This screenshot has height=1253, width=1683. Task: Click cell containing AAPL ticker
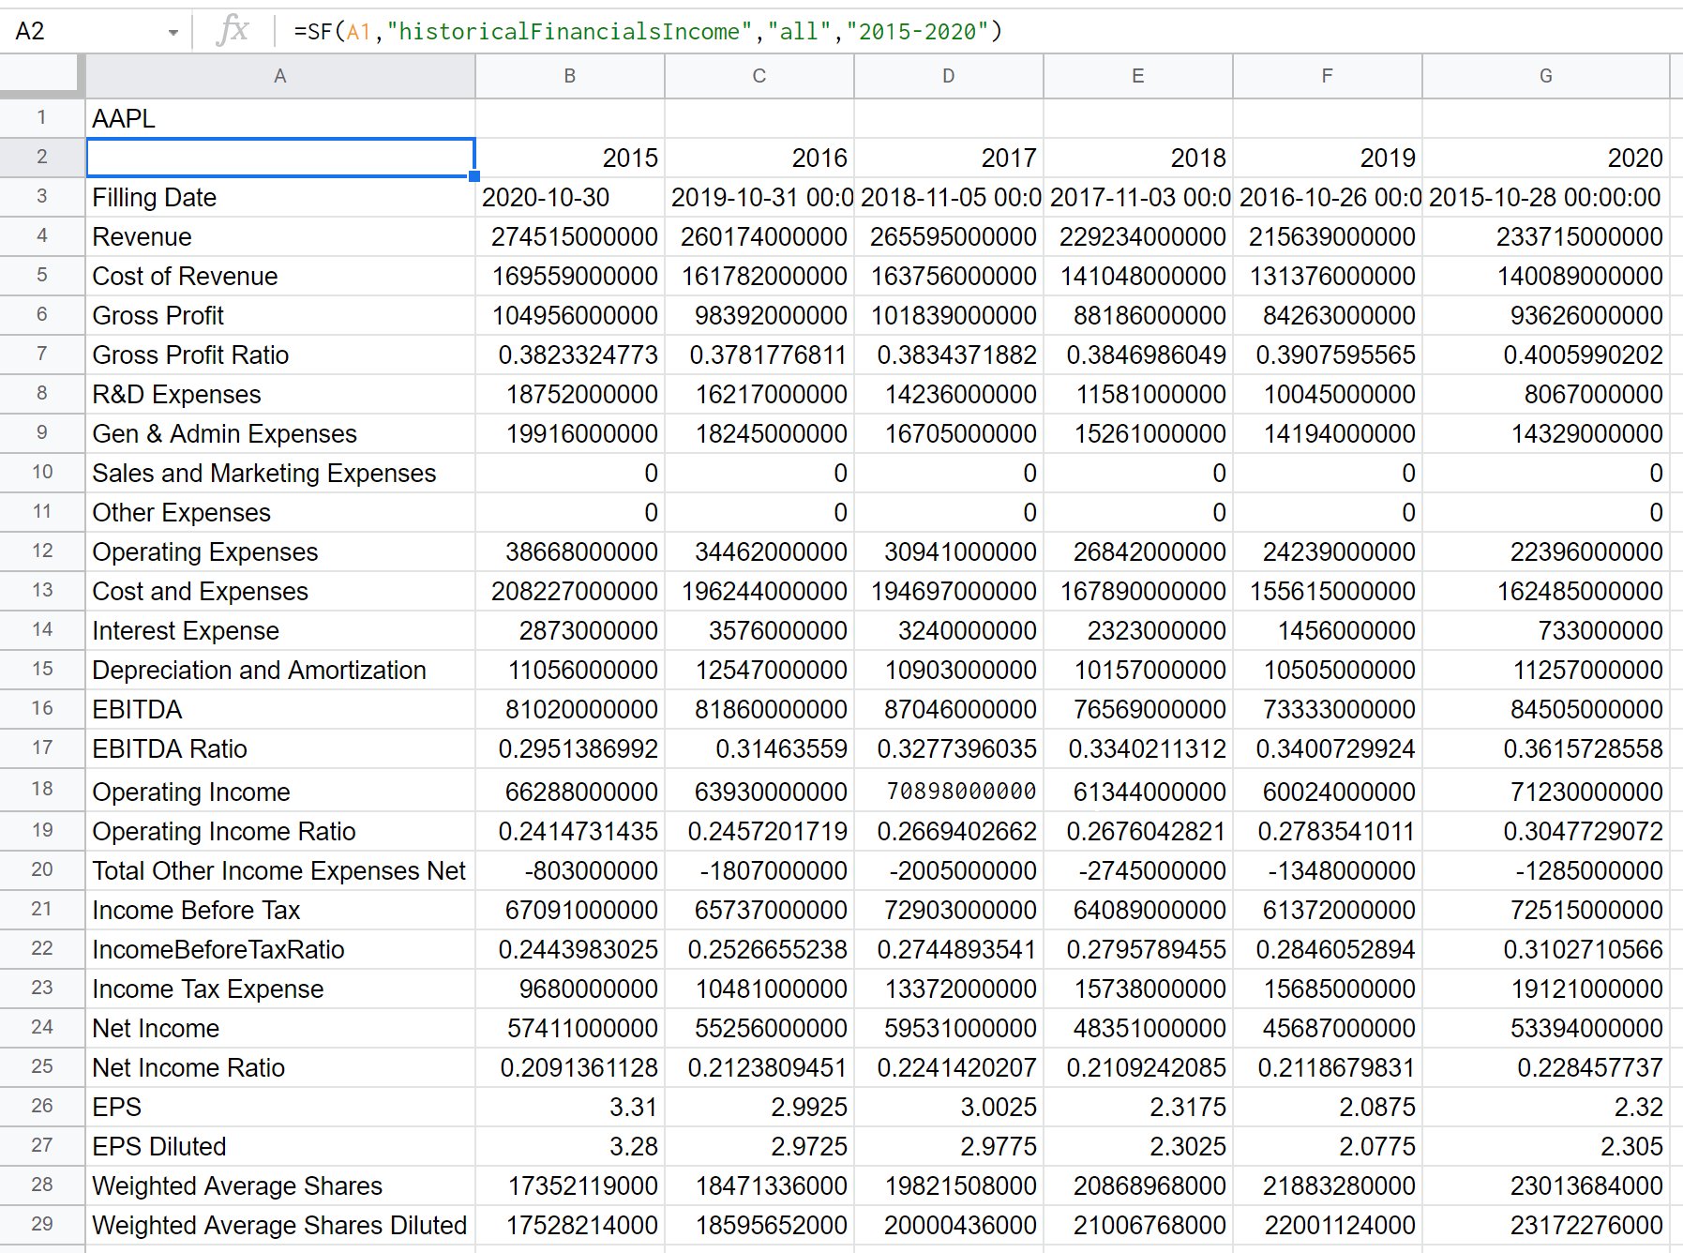tap(280, 118)
